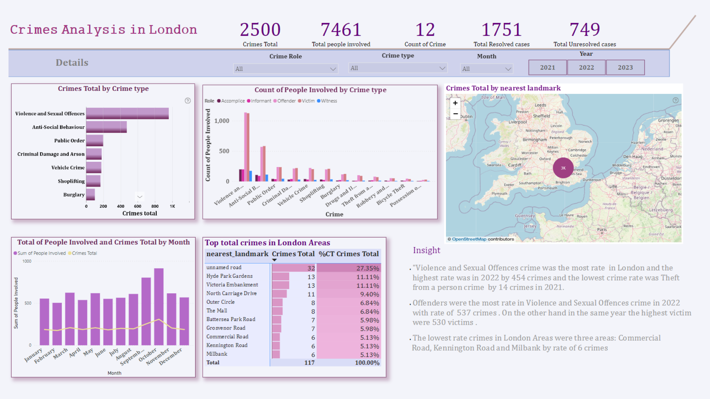The width and height of the screenshot is (710, 399).
Task: Click the Insight heading
Action: coord(426,250)
